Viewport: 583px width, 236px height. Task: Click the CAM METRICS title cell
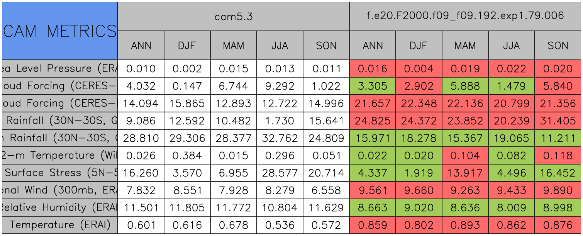(60, 31)
